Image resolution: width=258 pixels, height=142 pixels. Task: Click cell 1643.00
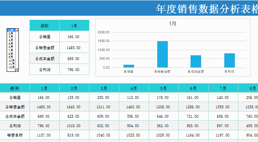(x=74, y=107)
